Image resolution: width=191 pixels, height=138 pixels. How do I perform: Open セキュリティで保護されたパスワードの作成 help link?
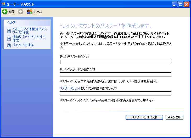30,31
